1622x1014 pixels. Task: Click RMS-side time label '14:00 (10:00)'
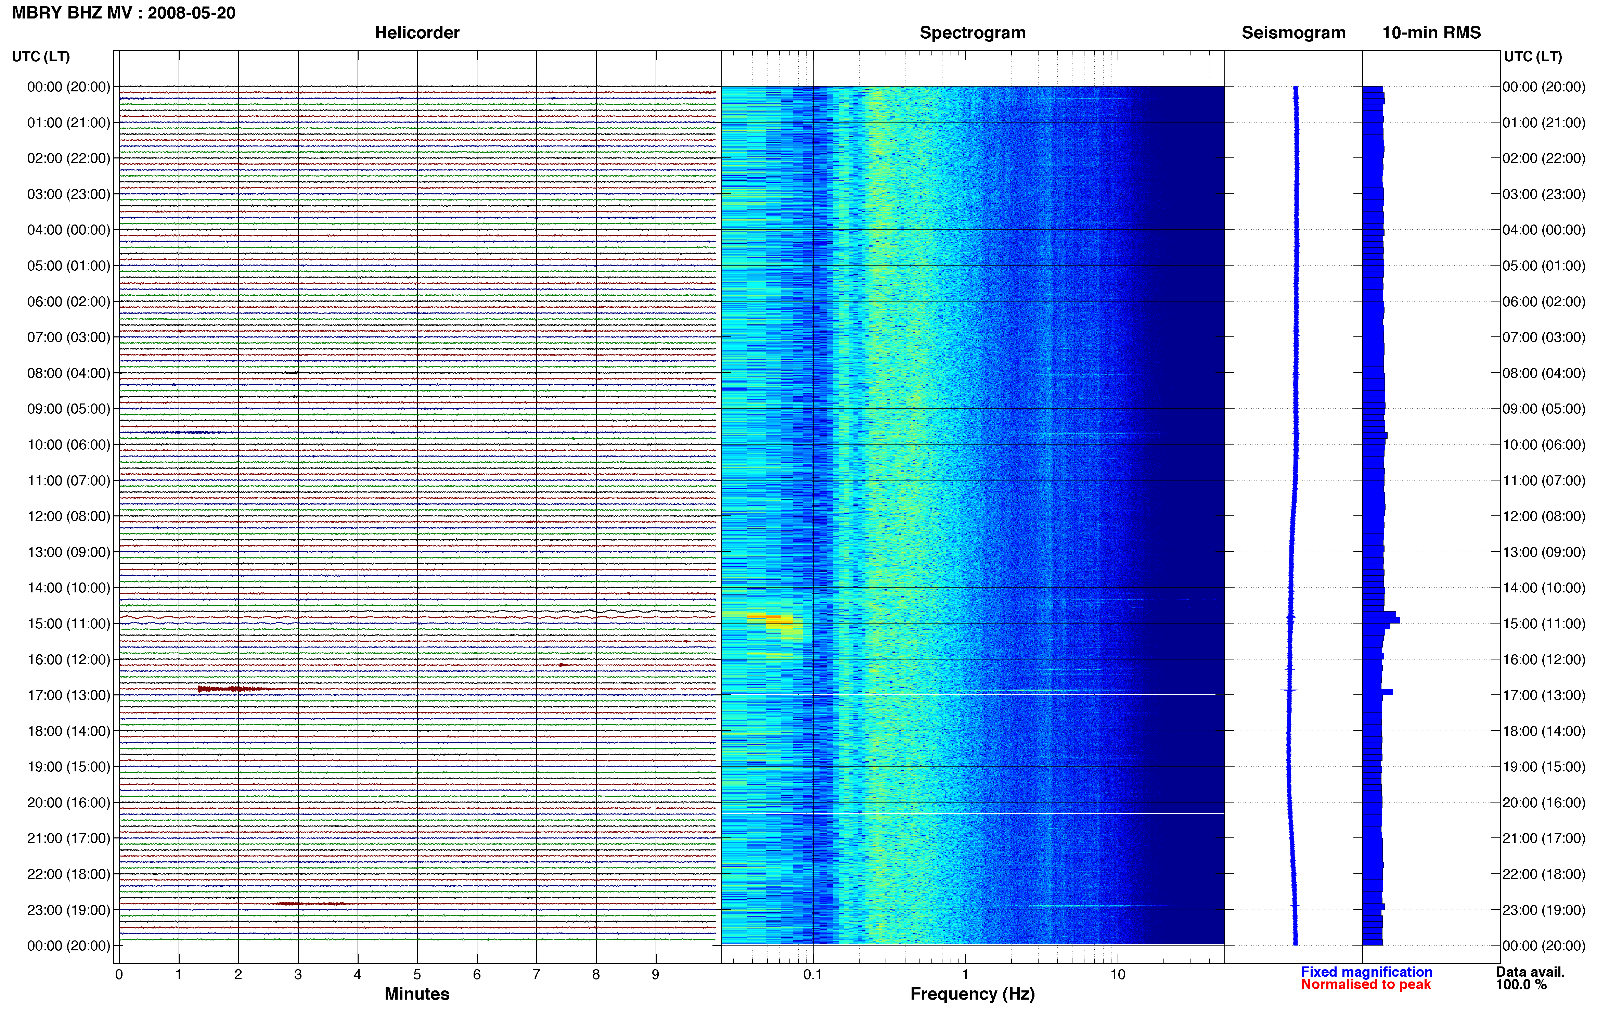pyautogui.click(x=1544, y=588)
